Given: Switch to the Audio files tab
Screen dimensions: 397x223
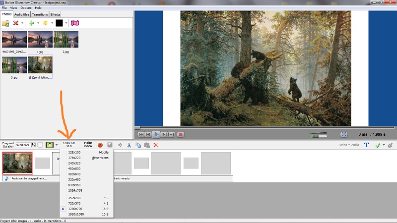Looking at the screenshot, I should [x=21, y=15].
